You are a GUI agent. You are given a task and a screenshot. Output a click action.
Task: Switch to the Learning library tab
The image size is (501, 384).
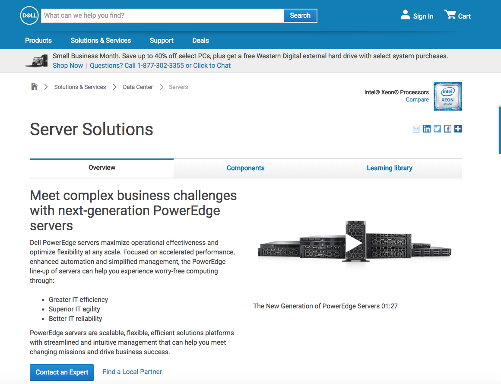click(x=390, y=168)
